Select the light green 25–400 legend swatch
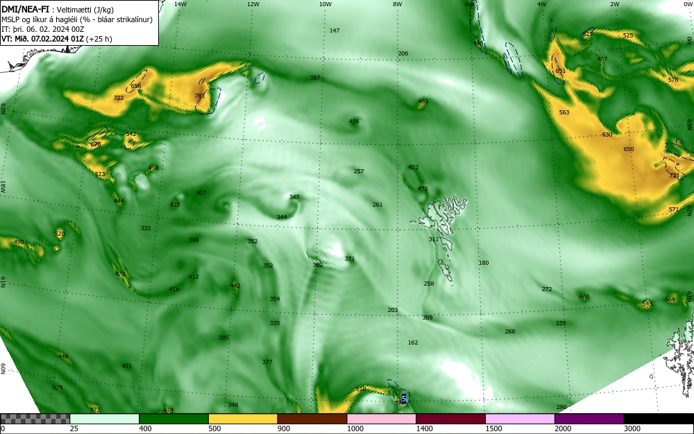The image size is (694, 434). [x=105, y=419]
